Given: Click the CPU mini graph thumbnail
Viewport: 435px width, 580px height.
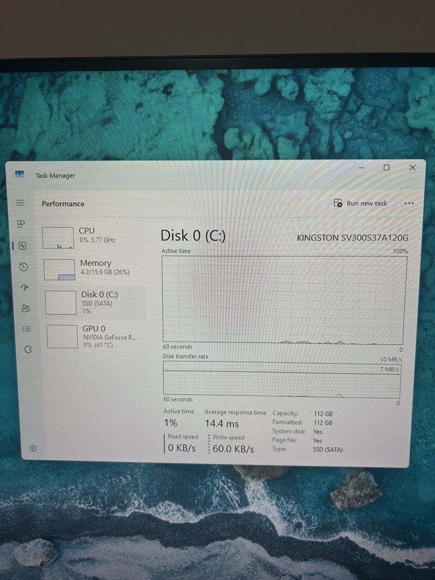Looking at the screenshot, I should click(57, 237).
